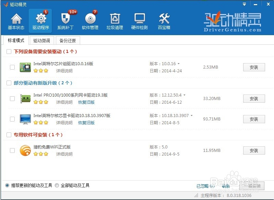Switch to the 驱动微调 tab

tap(41, 41)
